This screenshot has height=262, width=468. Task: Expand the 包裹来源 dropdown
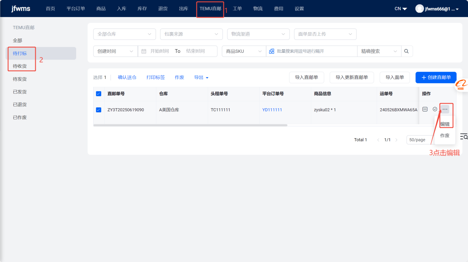pos(191,34)
